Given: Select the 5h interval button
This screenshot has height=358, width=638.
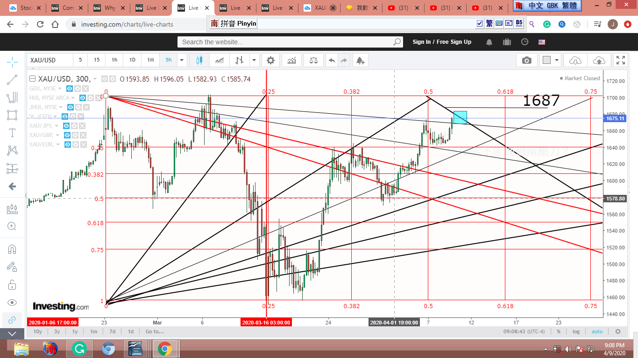Looking at the screenshot, I should pos(168,60).
